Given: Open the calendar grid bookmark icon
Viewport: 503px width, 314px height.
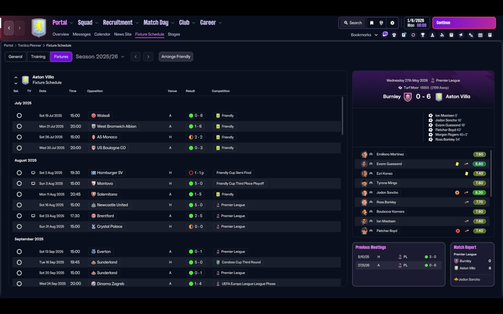Looking at the screenshot, I should (x=480, y=35).
